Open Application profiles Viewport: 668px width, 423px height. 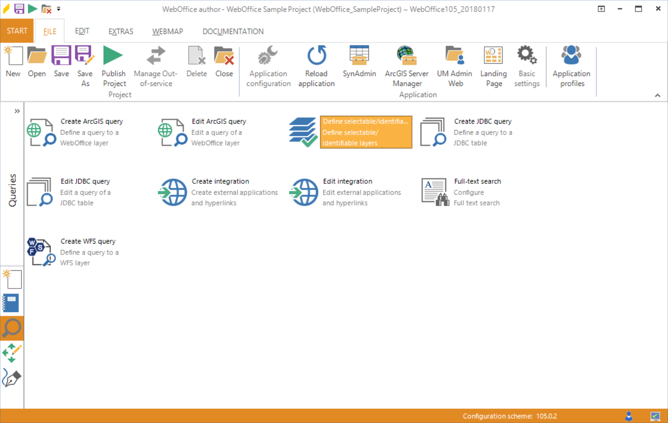[571, 64]
